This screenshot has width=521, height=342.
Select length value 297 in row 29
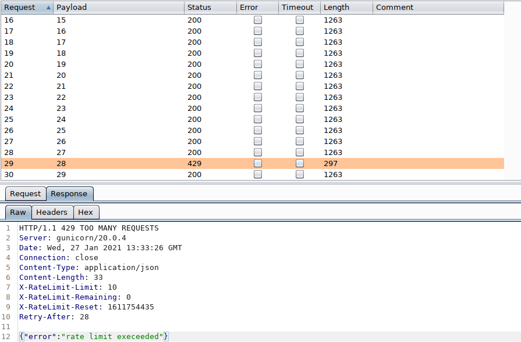pos(331,163)
